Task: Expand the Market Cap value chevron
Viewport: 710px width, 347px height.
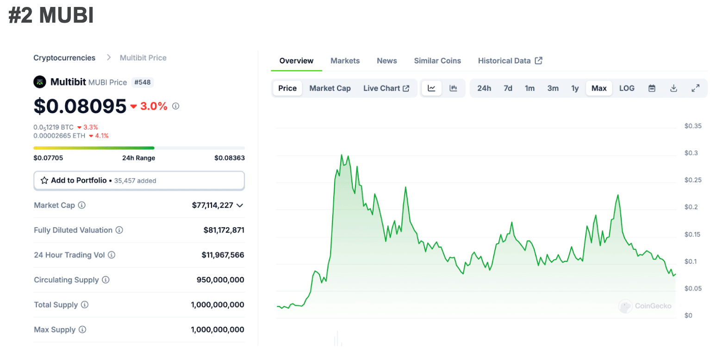Action: (x=240, y=205)
